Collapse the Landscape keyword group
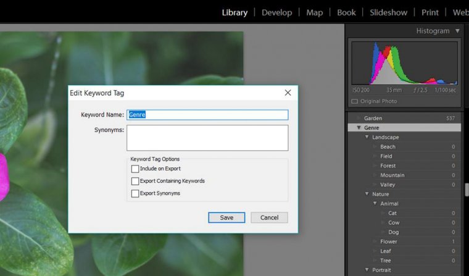 (x=367, y=137)
